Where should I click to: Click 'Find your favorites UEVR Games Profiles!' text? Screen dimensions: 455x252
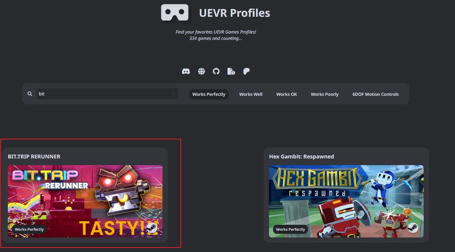215,32
